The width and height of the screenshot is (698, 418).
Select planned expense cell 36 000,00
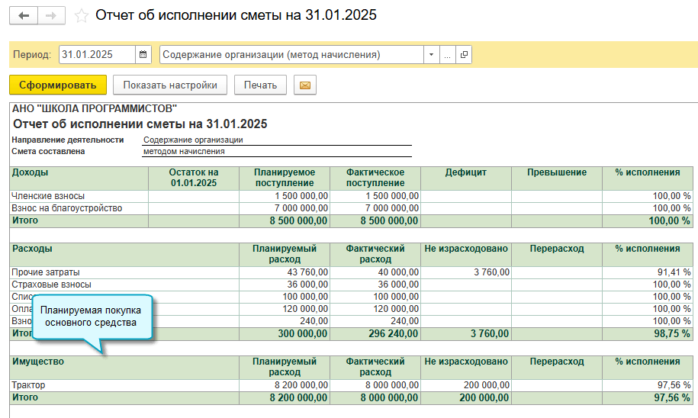pyautogui.click(x=285, y=284)
